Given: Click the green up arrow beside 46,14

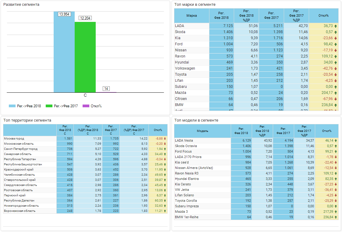Looking at the screenshot, I should pyautogui.click(x=336, y=141).
